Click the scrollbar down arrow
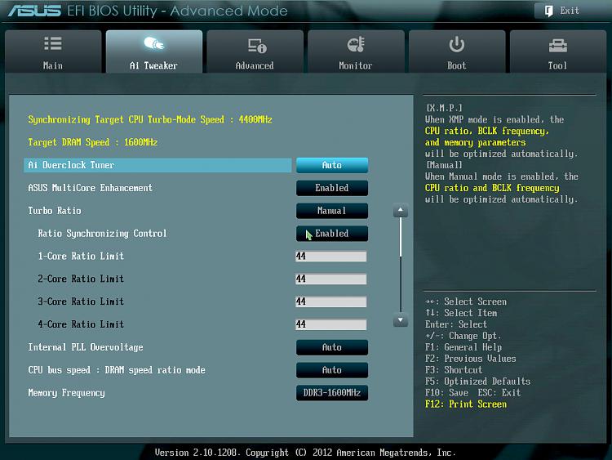612x460 pixels. (x=401, y=320)
